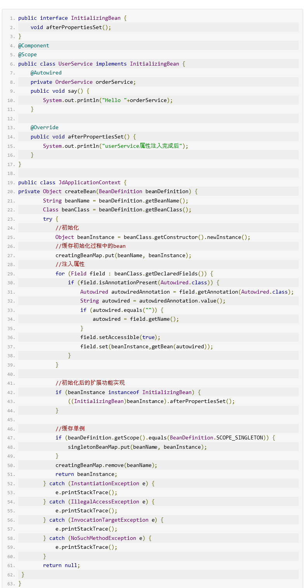
Task: Click the "catch (NoSuchMethodException e)" line
Action: [x=97, y=538]
